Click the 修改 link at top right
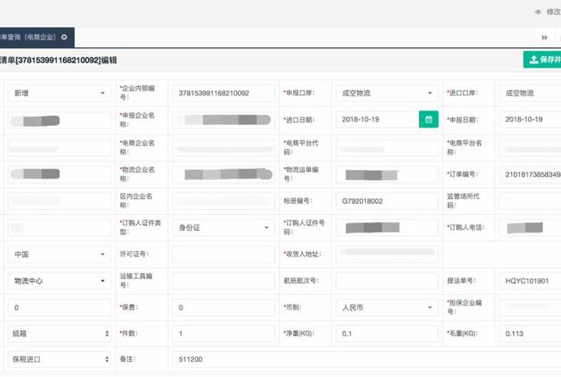This screenshot has height=377, width=561. pos(554,12)
